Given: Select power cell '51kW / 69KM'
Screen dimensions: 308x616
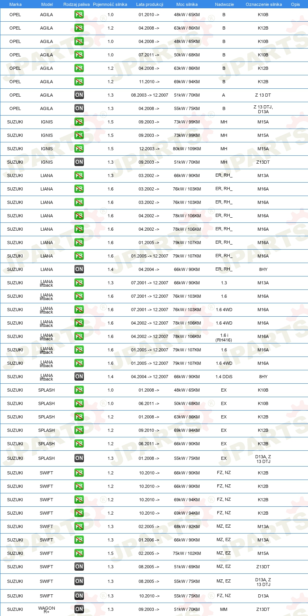Looking at the screenshot, I should coord(187,567).
